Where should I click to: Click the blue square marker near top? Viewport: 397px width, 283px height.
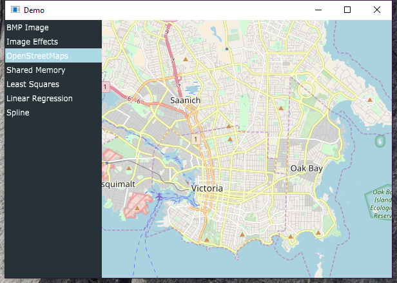coord(227,49)
